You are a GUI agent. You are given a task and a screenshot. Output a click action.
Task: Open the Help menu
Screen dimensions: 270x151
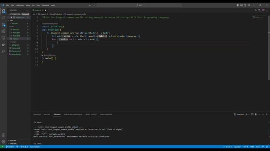[53, 5]
